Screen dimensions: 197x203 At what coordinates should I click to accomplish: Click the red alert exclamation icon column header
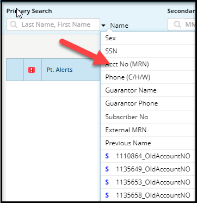(x=32, y=70)
